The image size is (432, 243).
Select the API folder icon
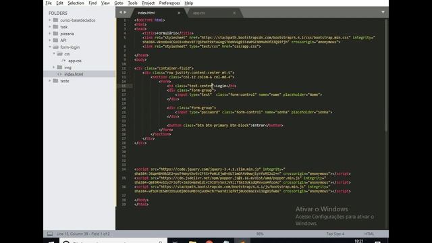click(x=55, y=40)
